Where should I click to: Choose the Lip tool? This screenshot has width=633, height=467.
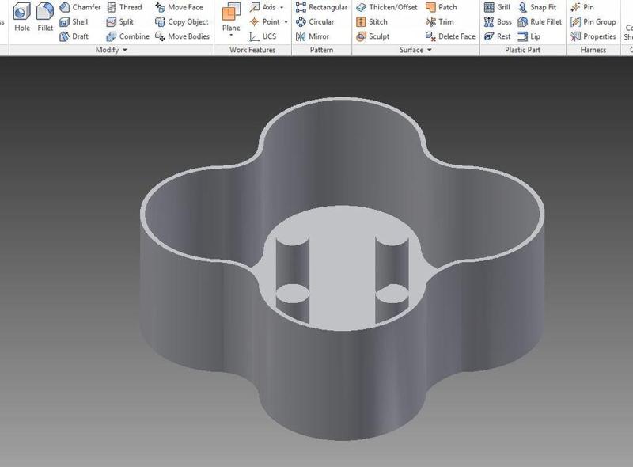tap(529, 36)
